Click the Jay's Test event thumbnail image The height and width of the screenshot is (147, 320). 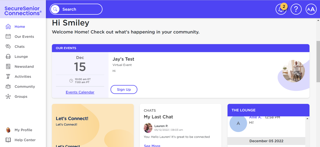(x=293, y=71)
